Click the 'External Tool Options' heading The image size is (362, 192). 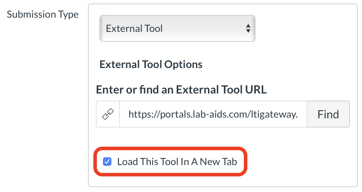pyautogui.click(x=151, y=64)
